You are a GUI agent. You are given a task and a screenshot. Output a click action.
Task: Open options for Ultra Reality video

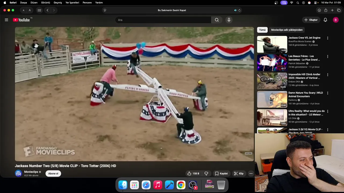click(327, 111)
